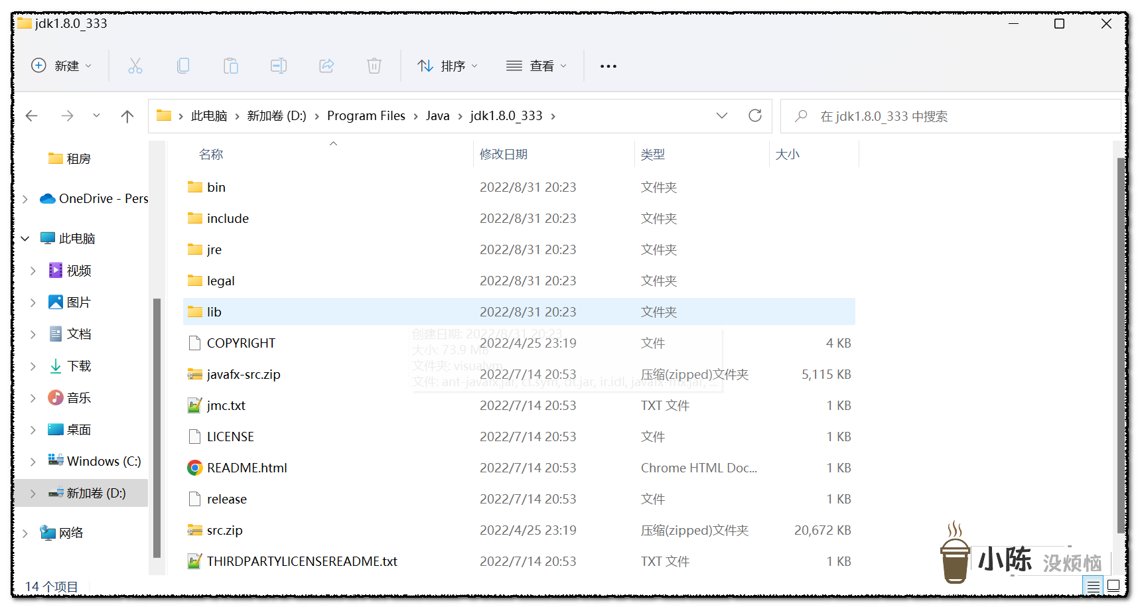
Task: Sort by 大小 column header
Action: [788, 154]
